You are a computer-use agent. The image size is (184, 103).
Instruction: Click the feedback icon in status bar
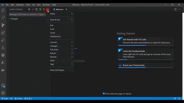pos(175,98)
